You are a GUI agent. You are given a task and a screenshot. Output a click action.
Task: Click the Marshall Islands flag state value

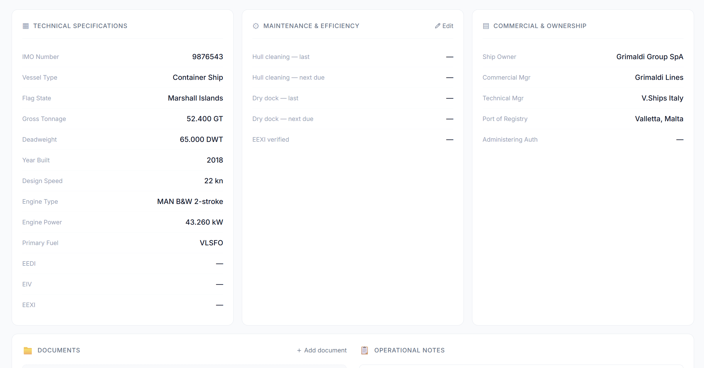pyautogui.click(x=195, y=98)
